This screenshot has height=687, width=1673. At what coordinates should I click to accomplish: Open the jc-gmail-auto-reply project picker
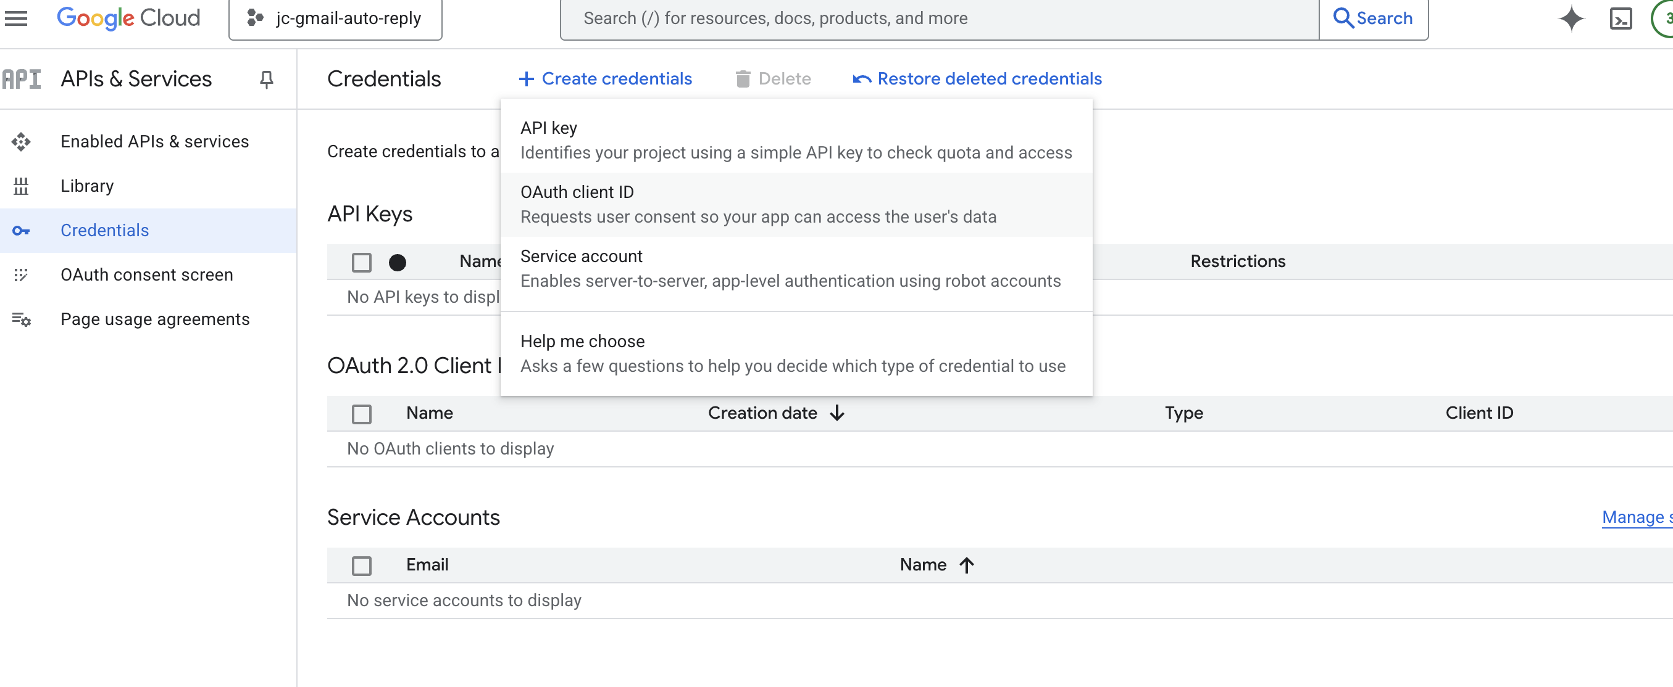(x=335, y=18)
